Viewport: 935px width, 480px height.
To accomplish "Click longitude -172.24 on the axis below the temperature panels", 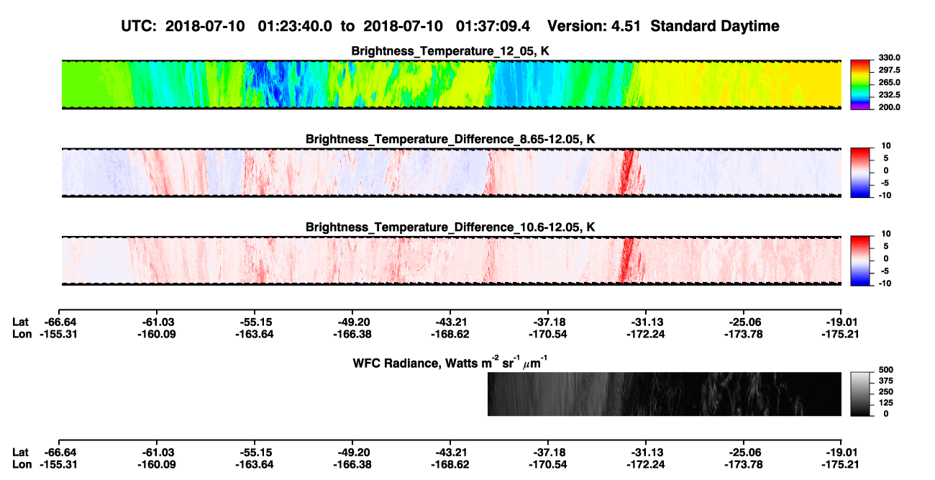I will tap(646, 334).
